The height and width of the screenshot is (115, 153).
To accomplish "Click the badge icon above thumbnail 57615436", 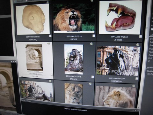I will pyautogui.click(x=91, y=44).
